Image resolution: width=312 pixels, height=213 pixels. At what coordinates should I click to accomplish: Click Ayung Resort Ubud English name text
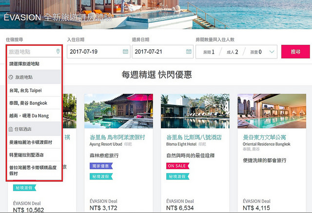click(106, 144)
